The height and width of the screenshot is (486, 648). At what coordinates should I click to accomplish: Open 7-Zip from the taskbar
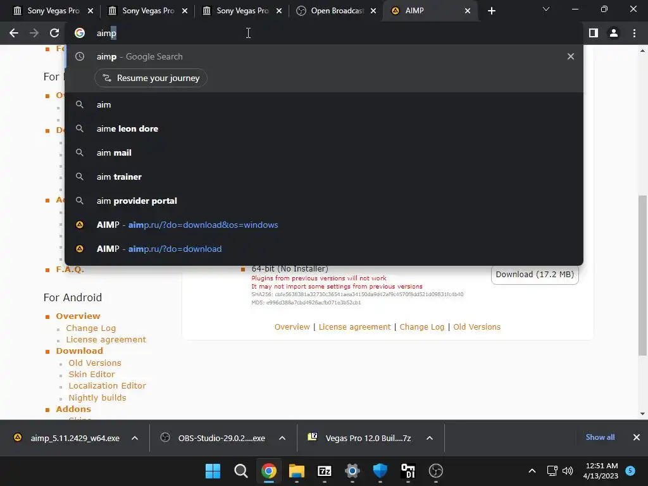pyautogui.click(x=325, y=471)
